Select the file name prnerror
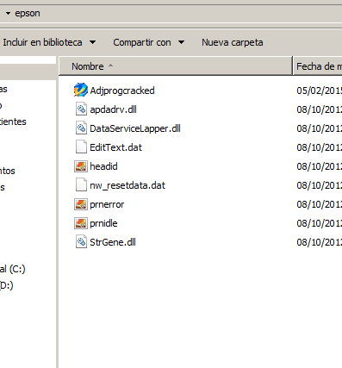The image size is (342, 368). click(x=107, y=204)
